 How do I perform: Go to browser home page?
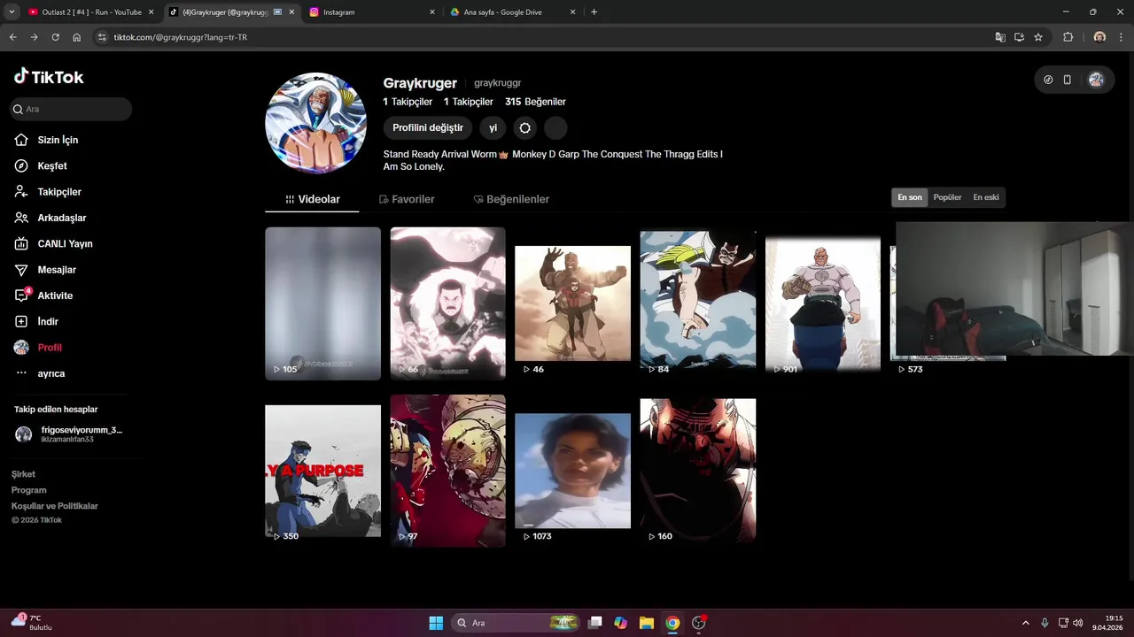(x=77, y=37)
